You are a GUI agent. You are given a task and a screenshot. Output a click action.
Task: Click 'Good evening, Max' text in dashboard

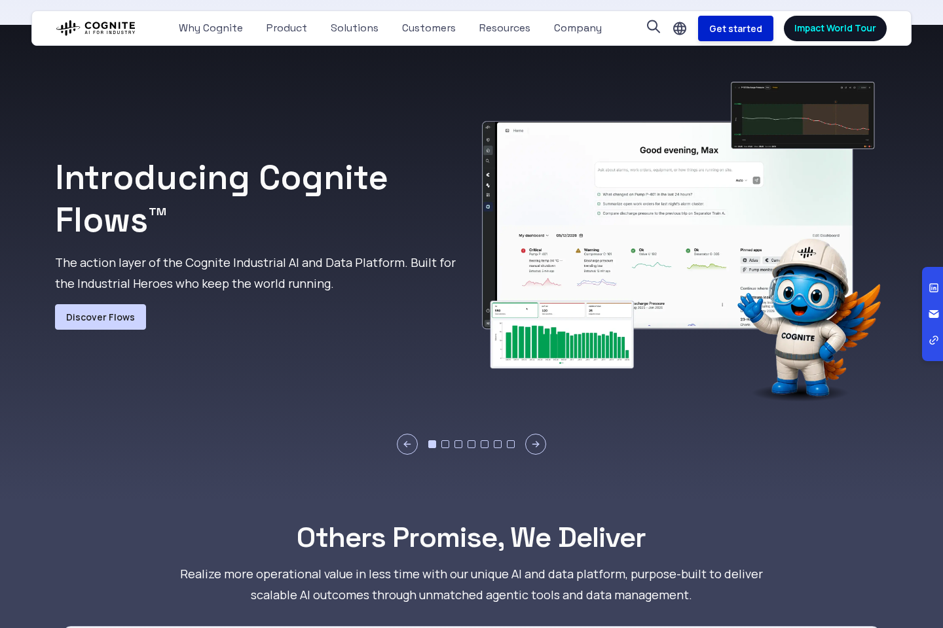pyautogui.click(x=679, y=150)
